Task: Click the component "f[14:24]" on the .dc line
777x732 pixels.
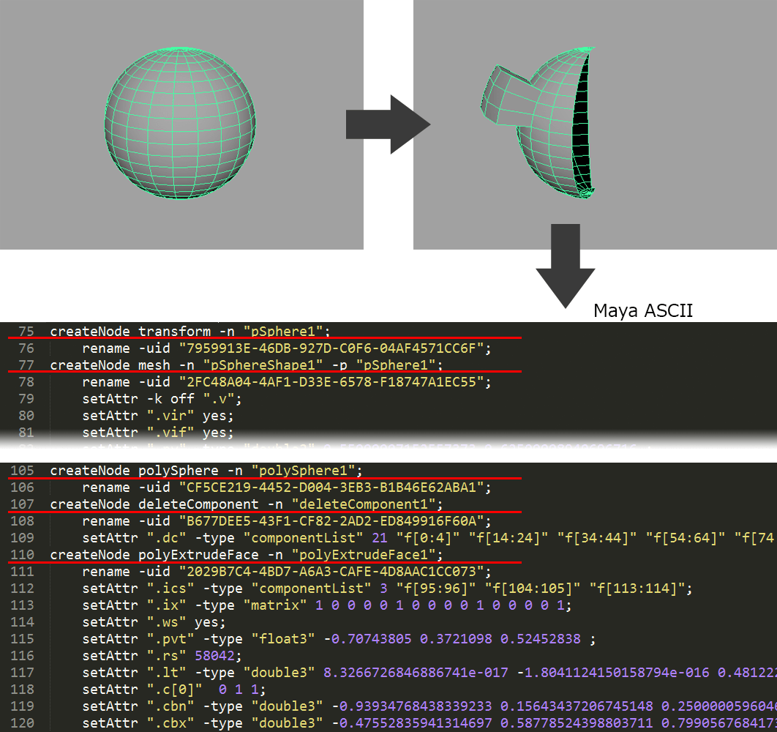Action: [x=508, y=537]
